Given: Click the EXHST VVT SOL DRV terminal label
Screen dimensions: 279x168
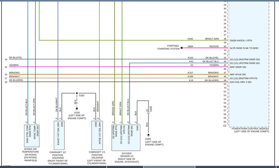Looking at the screenshot, I should coord(58,134).
